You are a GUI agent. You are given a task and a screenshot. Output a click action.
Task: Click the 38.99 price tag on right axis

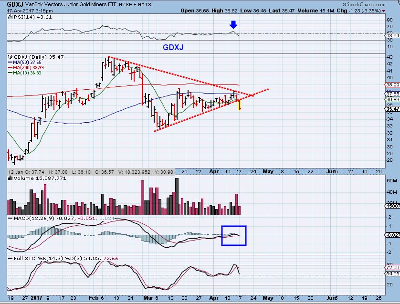pos(392,84)
